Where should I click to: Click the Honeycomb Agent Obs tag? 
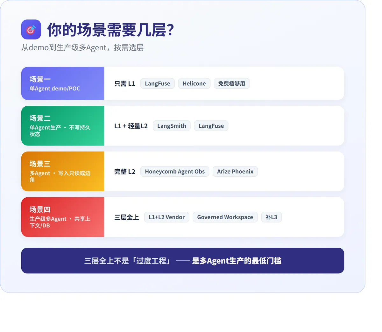click(x=175, y=171)
